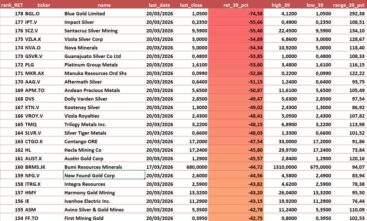Click the Santacruz Silver Mining cell
The height and width of the screenshot is (221, 367).
coord(104,31)
